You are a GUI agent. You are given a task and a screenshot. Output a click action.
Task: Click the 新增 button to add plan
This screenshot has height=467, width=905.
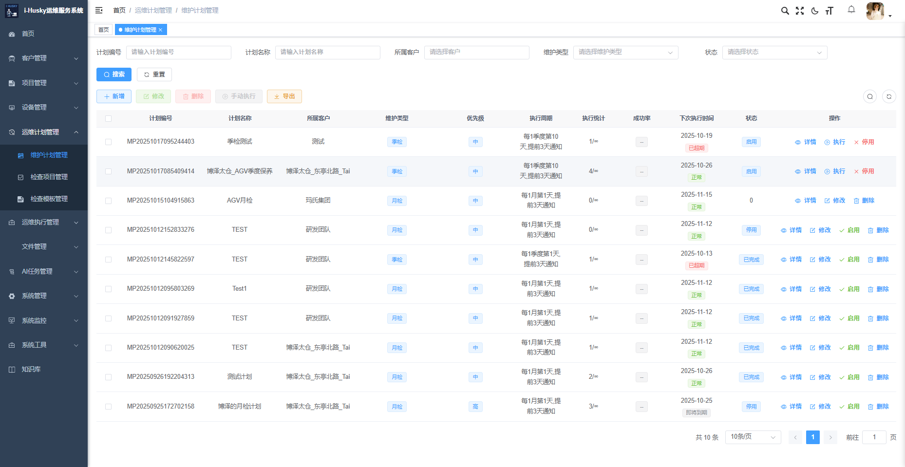pyautogui.click(x=114, y=96)
